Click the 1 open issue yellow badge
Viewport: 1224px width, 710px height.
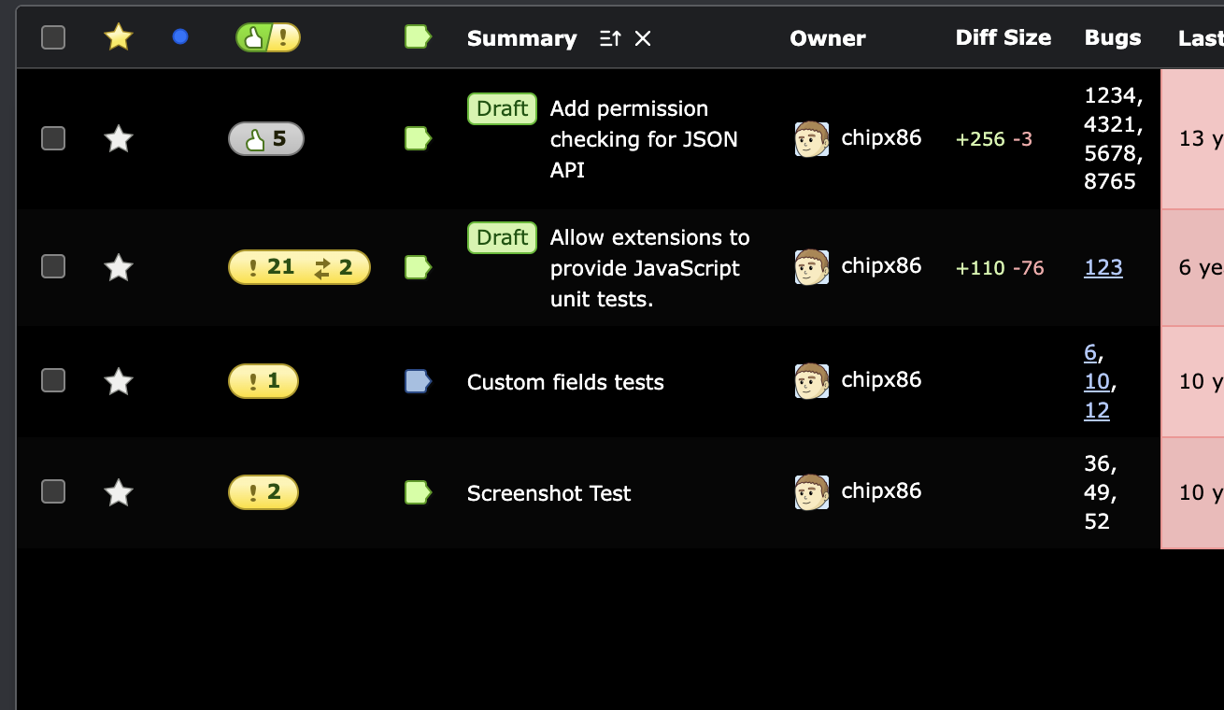[263, 381]
